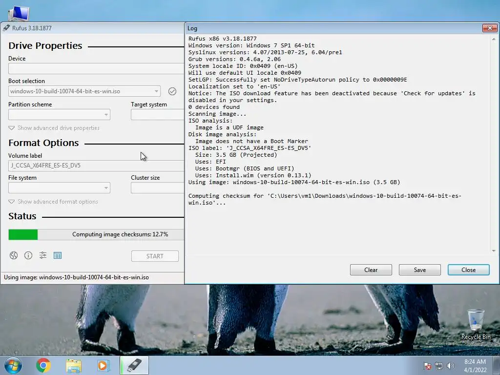Image resolution: width=500 pixels, height=375 pixels.
Task: Launch Google Chrome from the taskbar
Action: [43, 365]
